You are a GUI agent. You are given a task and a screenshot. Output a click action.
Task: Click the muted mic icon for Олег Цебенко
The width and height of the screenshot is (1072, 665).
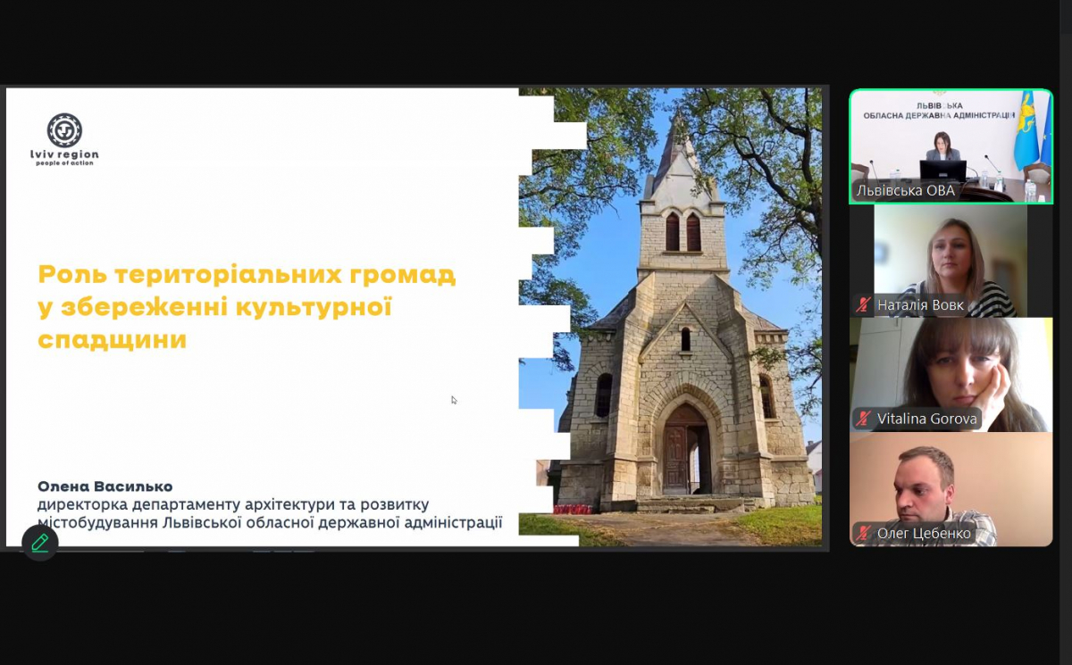click(863, 534)
